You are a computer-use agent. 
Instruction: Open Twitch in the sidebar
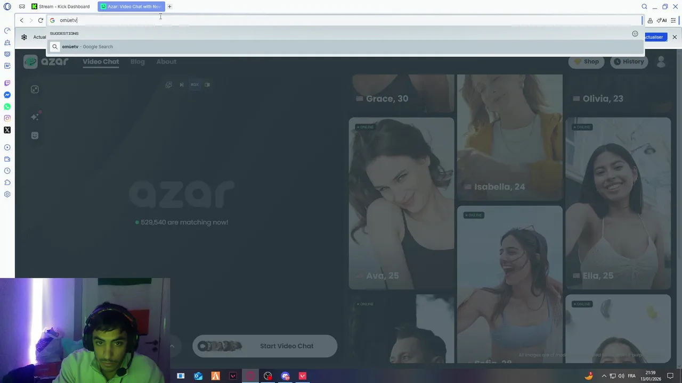pos(7,83)
